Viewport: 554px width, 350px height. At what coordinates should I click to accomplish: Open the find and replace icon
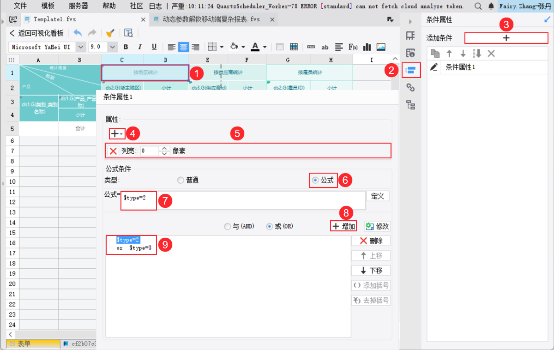coord(128,33)
